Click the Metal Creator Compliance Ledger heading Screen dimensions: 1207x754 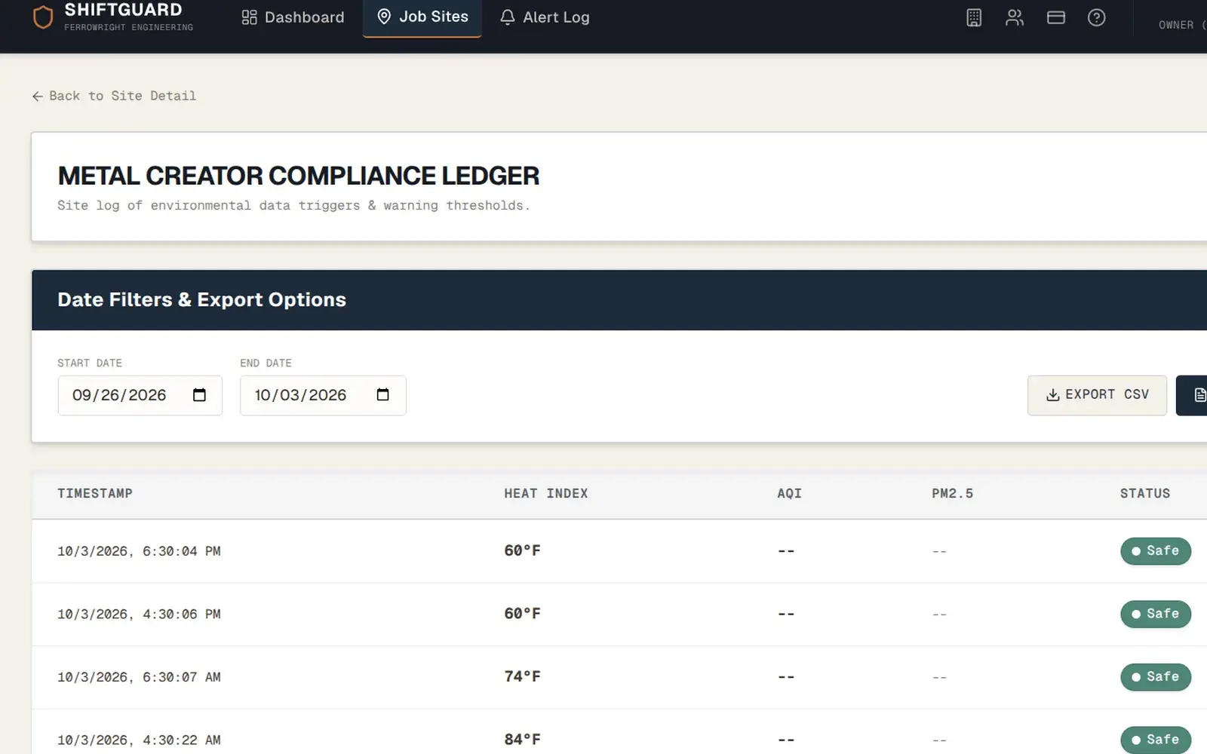299,176
